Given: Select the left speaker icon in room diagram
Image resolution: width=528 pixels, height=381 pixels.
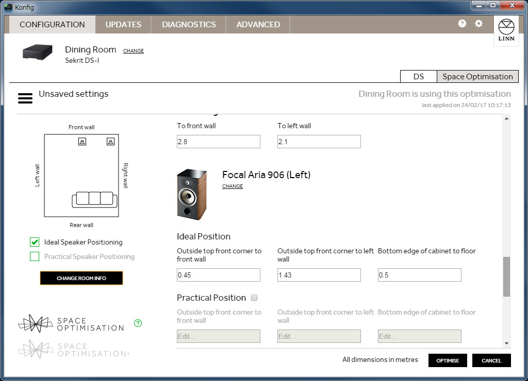Looking at the screenshot, I should [82, 142].
